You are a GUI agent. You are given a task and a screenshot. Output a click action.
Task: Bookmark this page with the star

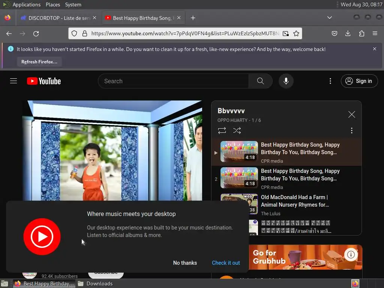pos(296,33)
